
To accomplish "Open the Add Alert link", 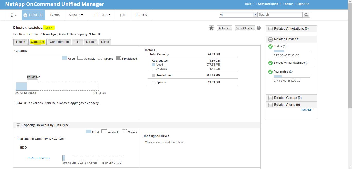I will [x=306, y=109].
